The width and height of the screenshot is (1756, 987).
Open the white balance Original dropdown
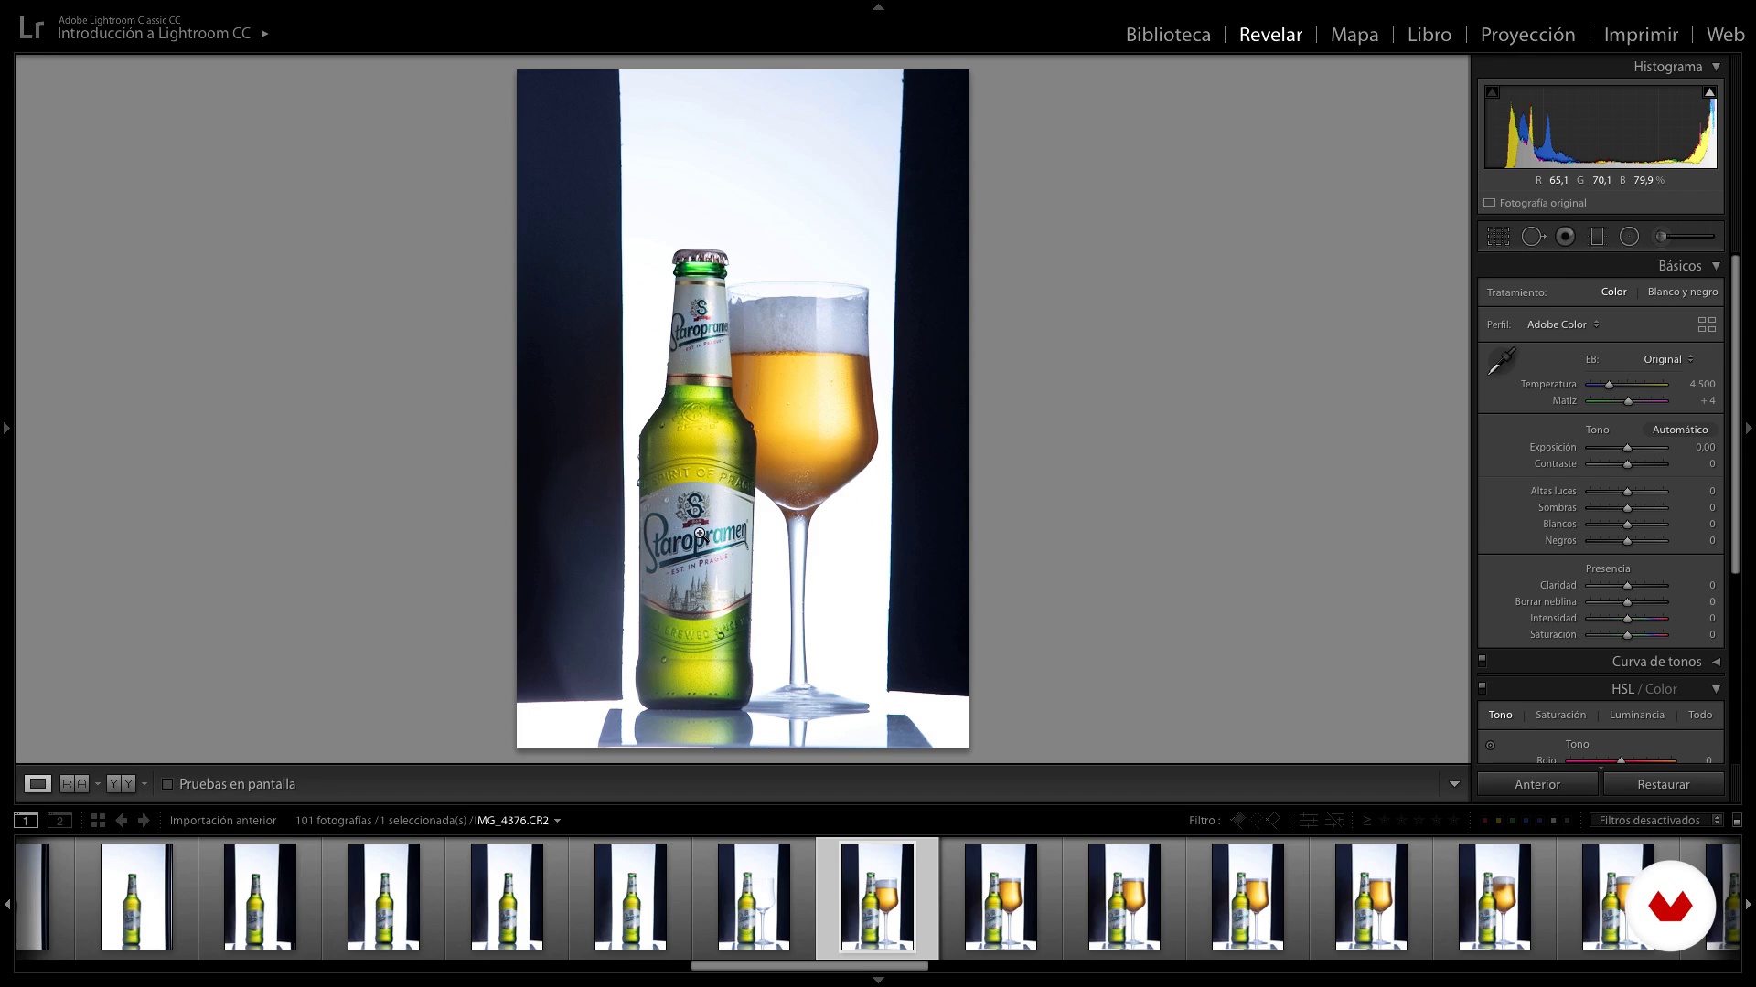coord(1668,359)
